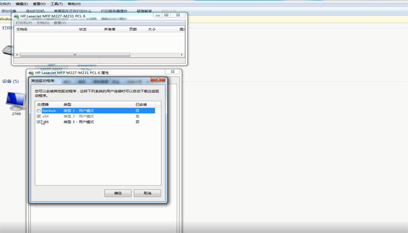Cancel the dialog with 取消
This screenshot has height=233, width=408.
click(x=147, y=193)
